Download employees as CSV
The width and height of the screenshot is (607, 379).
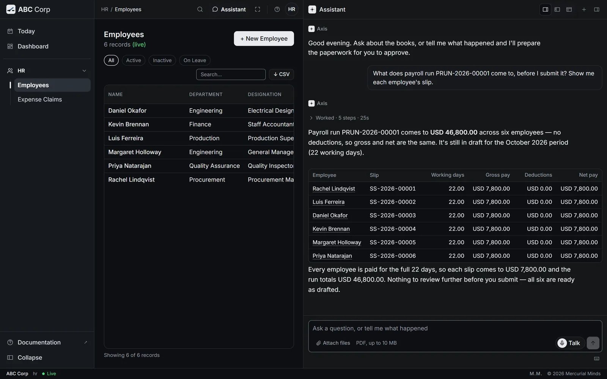pyautogui.click(x=281, y=74)
